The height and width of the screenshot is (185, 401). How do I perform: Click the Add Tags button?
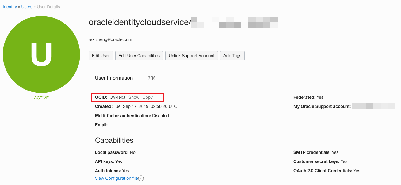click(x=232, y=56)
